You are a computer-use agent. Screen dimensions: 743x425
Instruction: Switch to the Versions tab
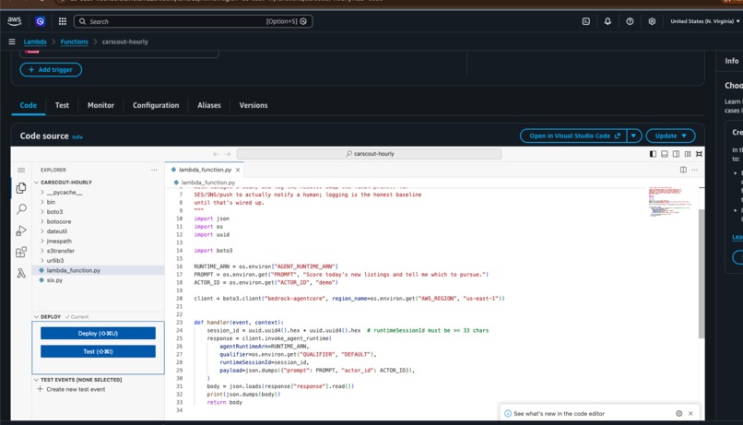point(254,105)
